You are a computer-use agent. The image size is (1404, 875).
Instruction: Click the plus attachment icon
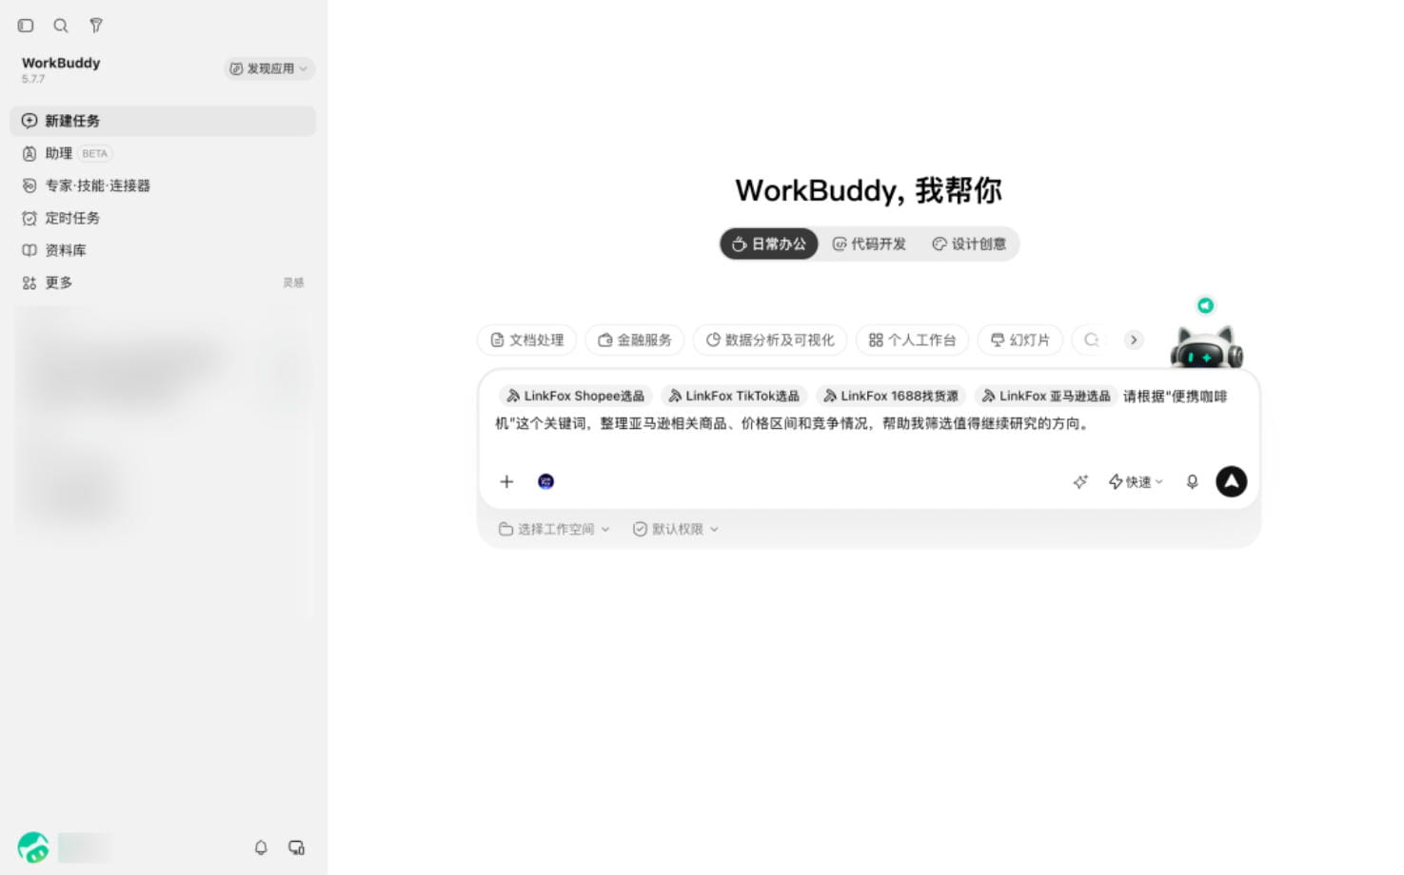pos(506,481)
